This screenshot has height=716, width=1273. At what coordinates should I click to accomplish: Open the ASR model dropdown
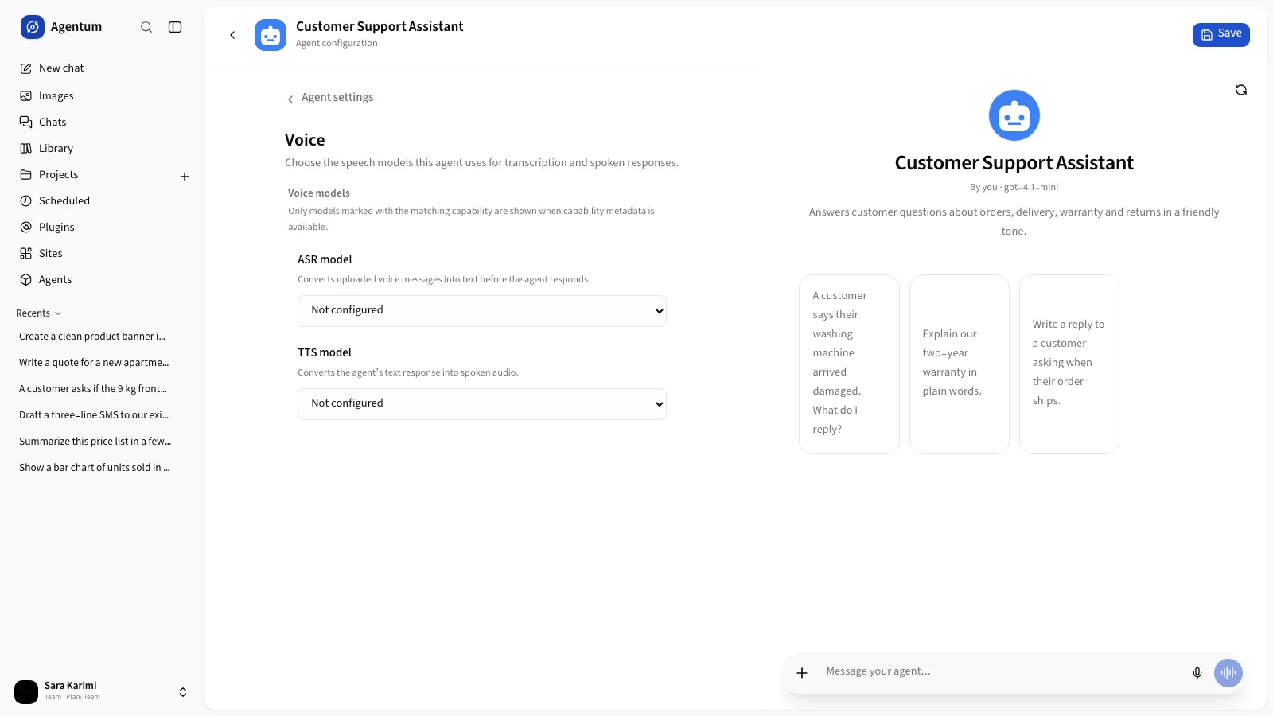click(x=482, y=311)
